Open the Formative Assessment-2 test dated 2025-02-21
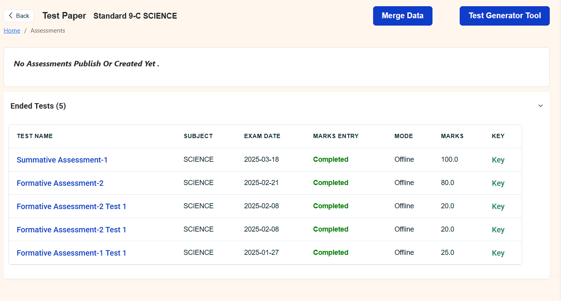 60,183
